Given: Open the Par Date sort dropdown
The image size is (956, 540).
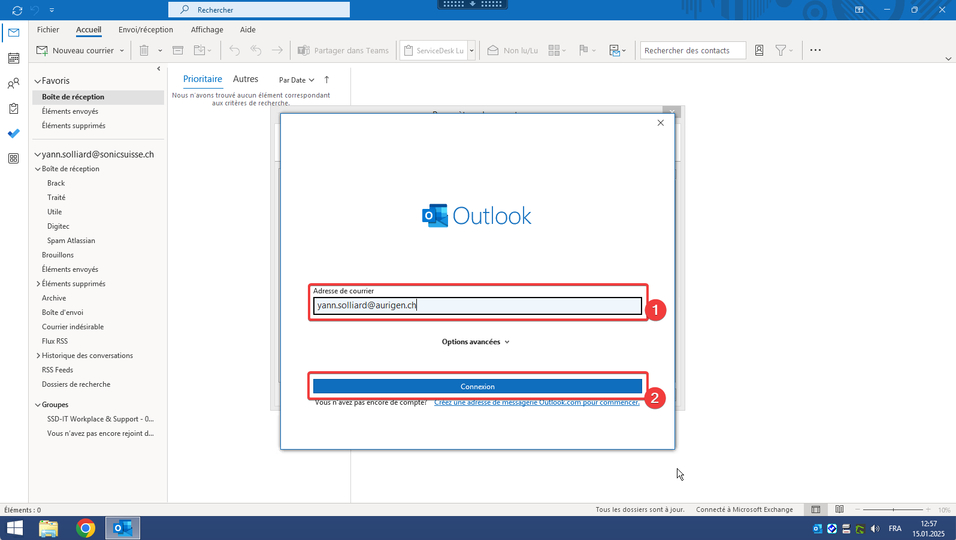Looking at the screenshot, I should click(x=297, y=80).
